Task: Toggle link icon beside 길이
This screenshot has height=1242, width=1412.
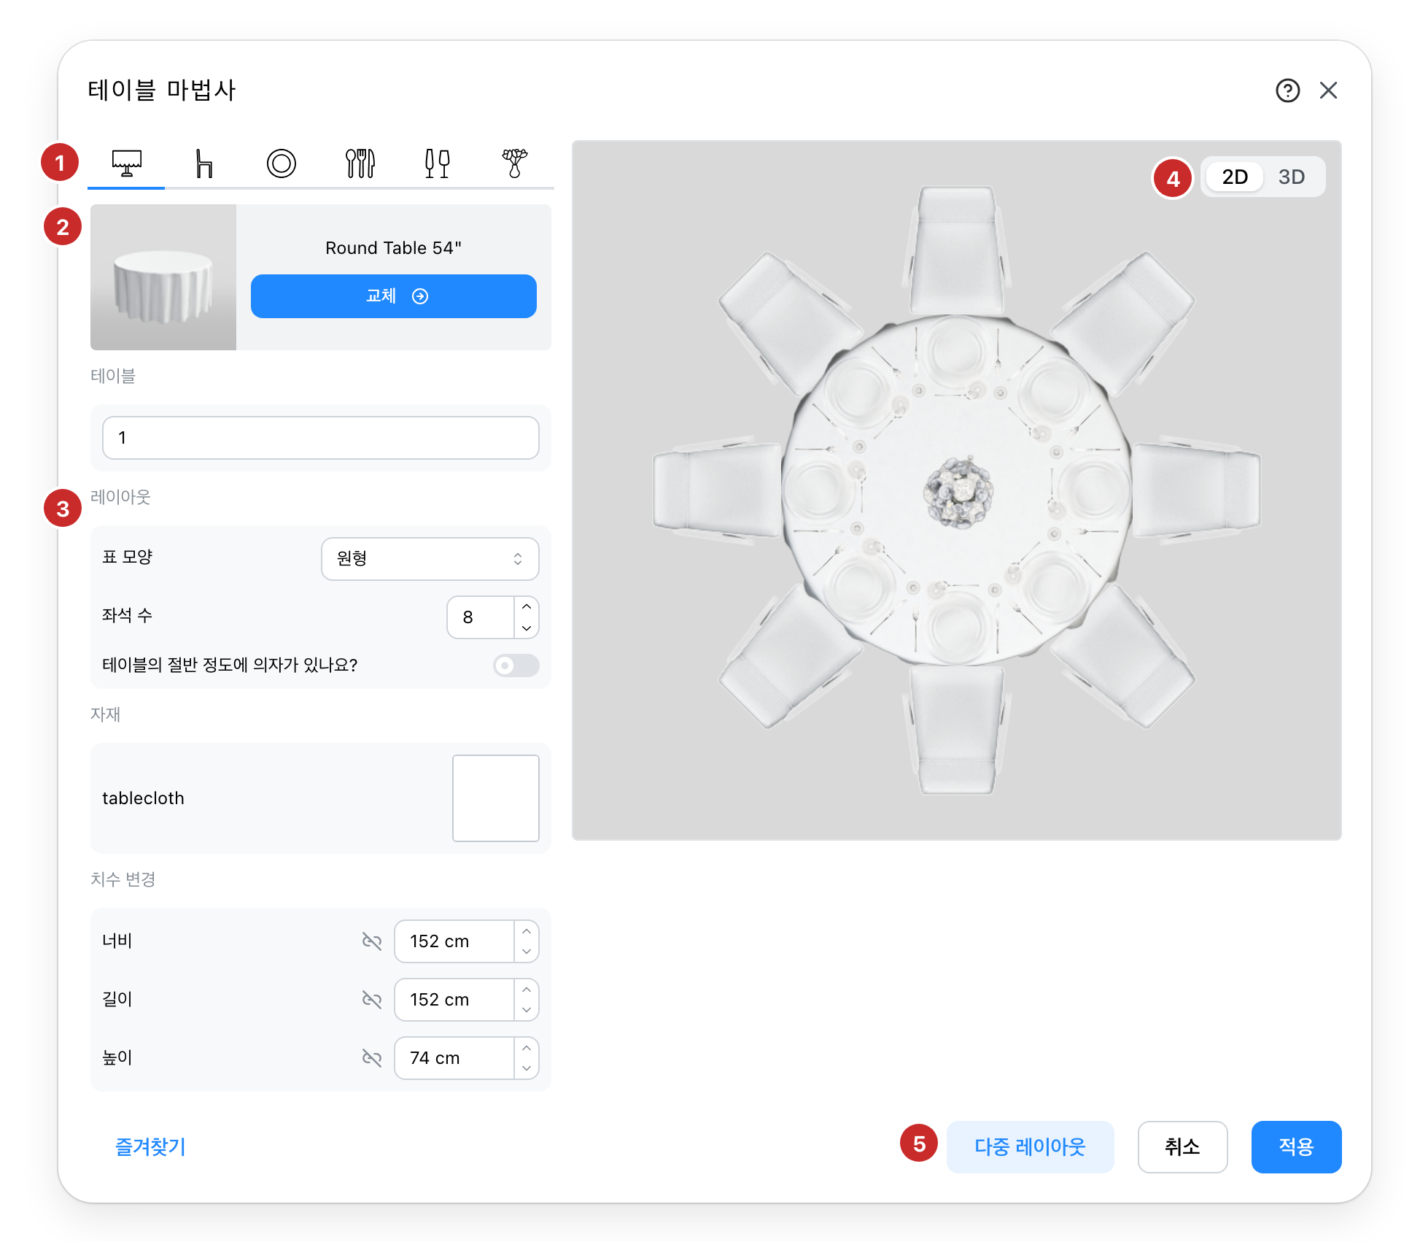Action: 372,1000
